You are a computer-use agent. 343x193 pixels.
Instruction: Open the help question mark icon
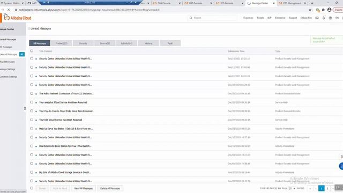330,18
